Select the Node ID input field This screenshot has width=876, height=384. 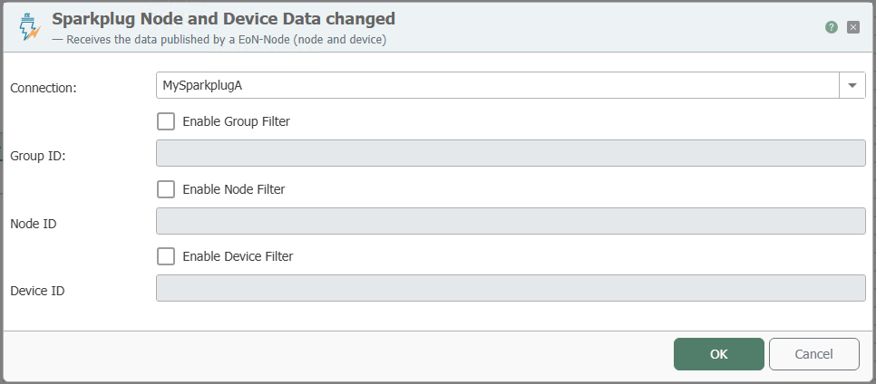coord(511,221)
